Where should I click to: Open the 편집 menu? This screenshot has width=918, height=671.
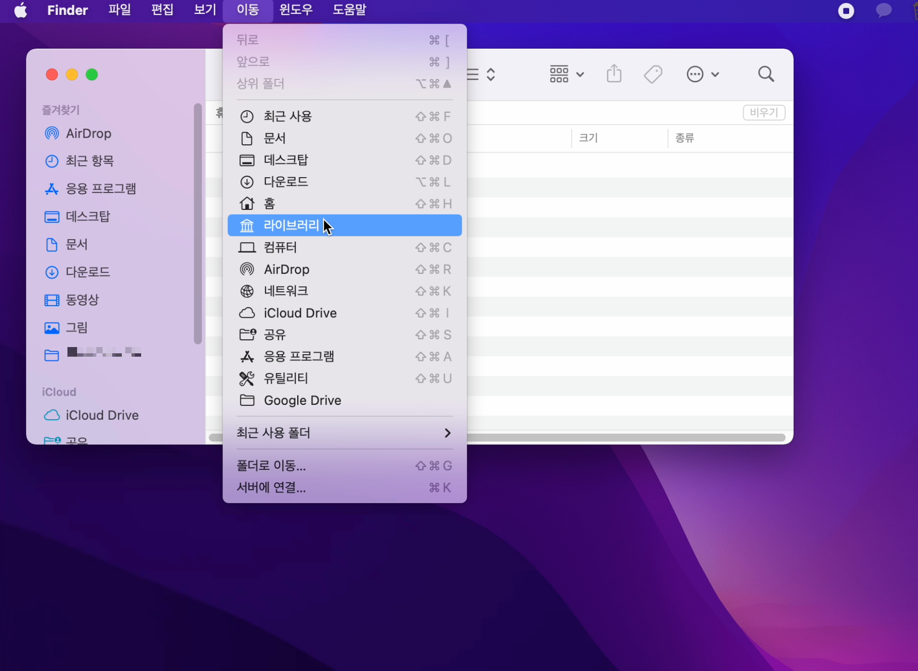click(x=162, y=10)
